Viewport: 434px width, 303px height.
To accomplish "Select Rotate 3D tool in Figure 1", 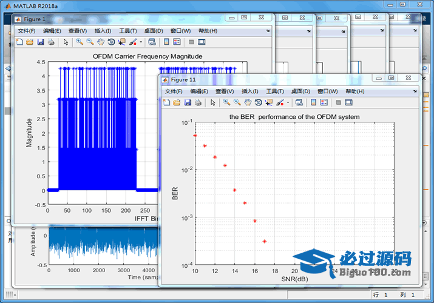I will 111,42.
